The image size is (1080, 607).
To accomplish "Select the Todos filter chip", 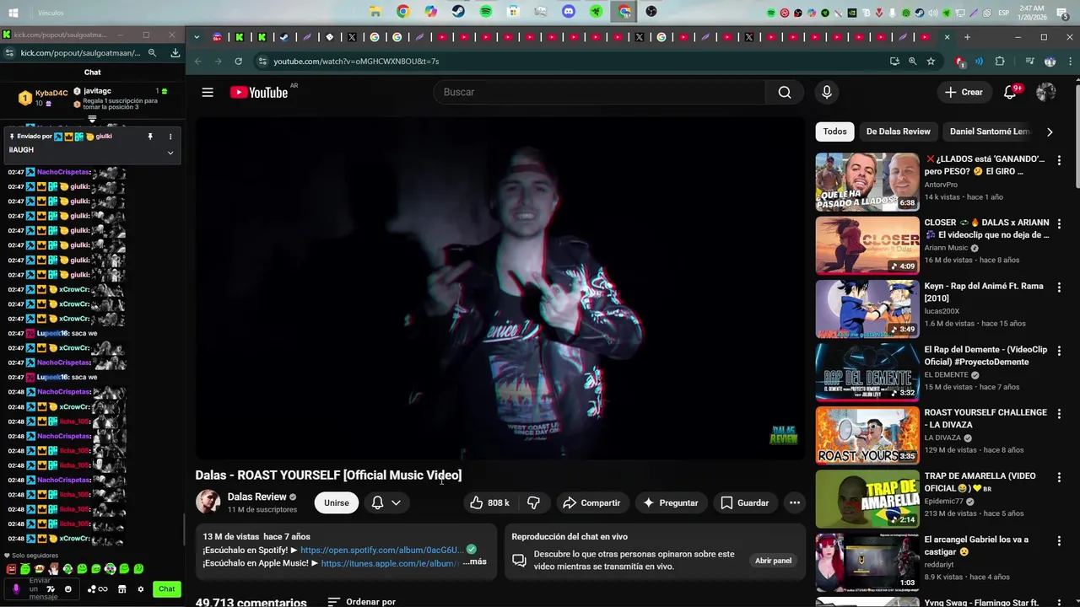I will tap(834, 132).
